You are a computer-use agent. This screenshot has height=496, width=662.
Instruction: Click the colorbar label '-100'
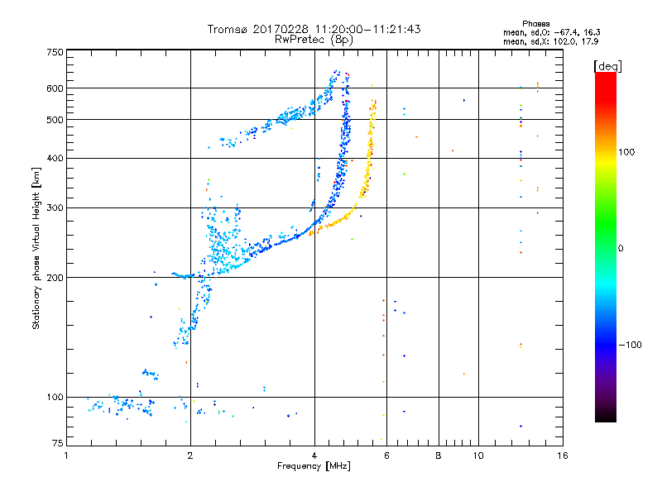point(631,345)
